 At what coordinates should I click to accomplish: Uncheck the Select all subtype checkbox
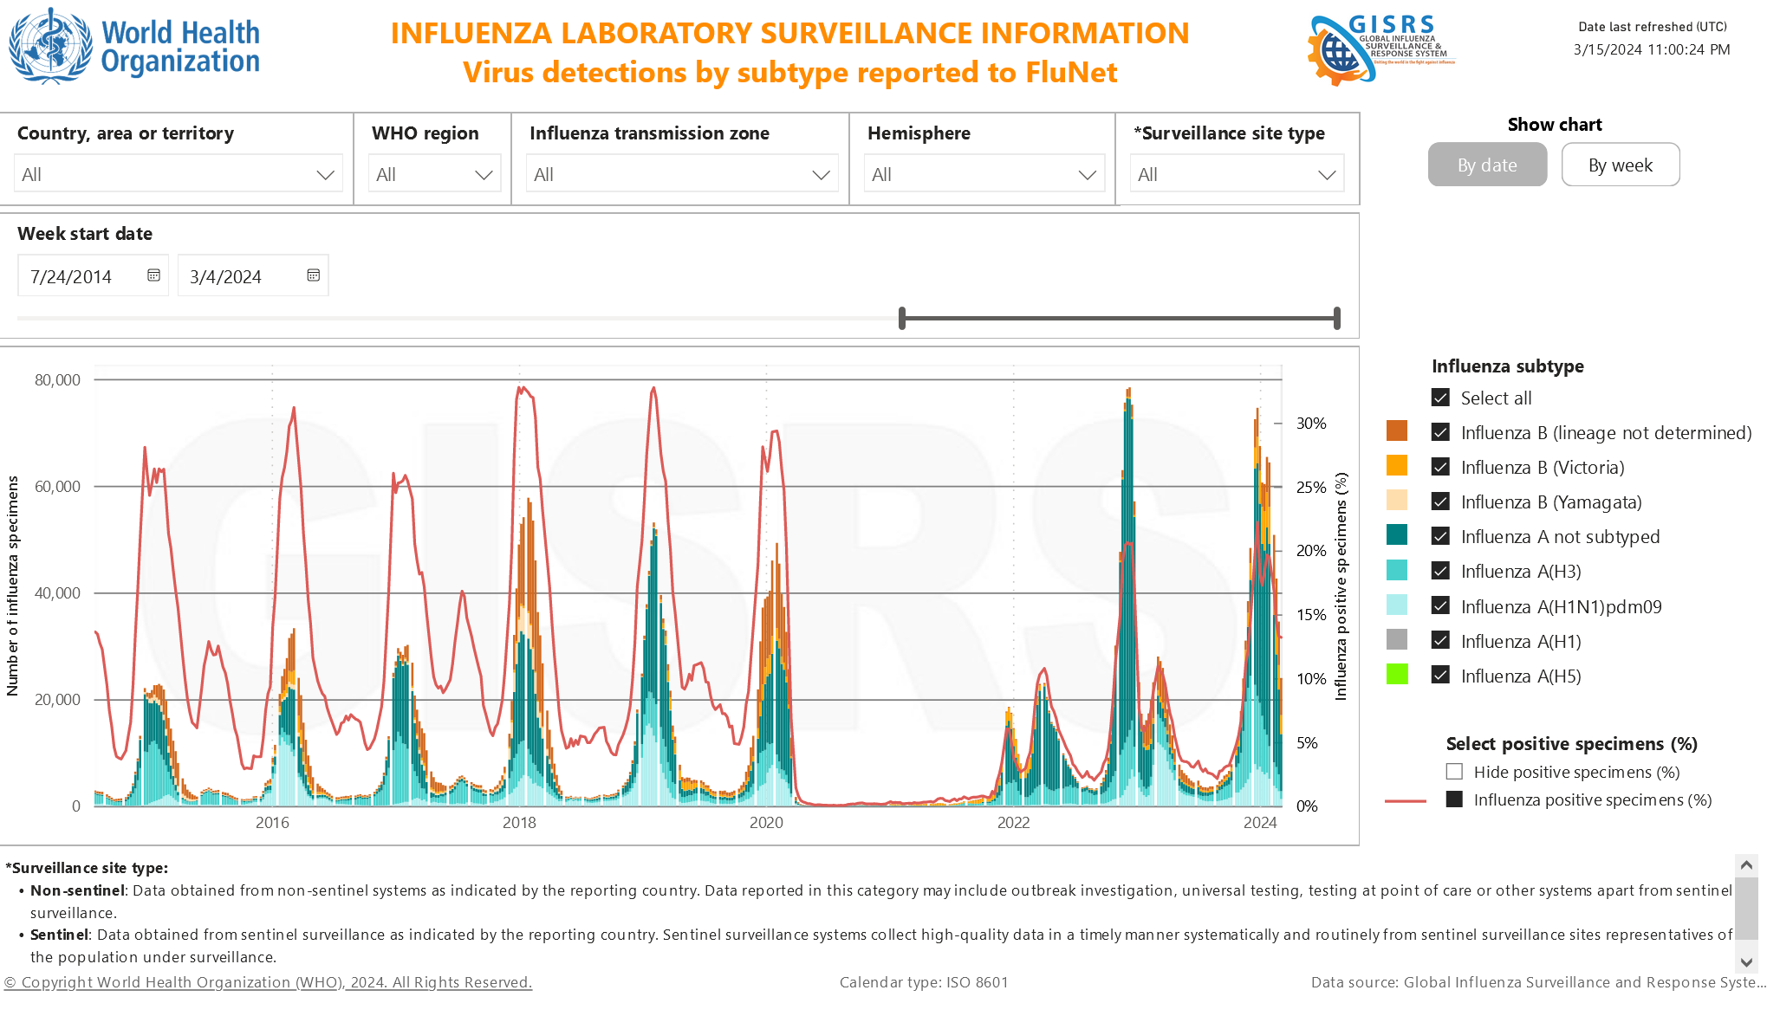click(1440, 398)
